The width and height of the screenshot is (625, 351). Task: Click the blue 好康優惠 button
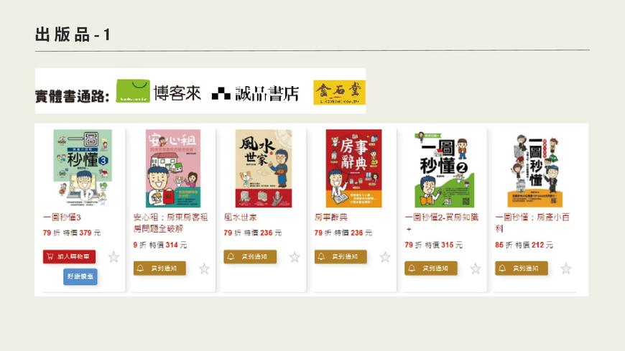click(80, 276)
